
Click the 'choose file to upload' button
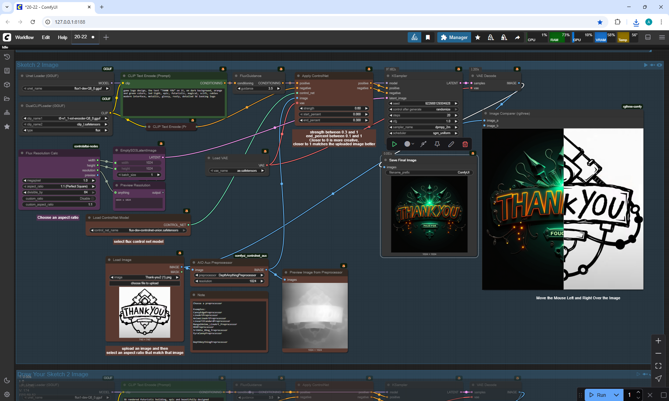(145, 283)
